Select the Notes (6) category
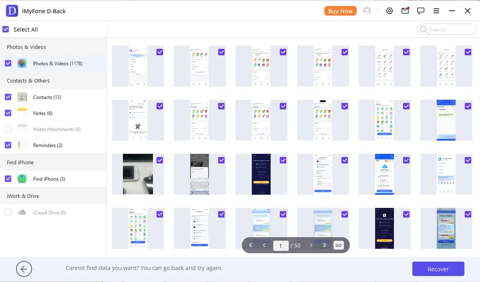Image resolution: width=480 pixels, height=282 pixels. click(x=53, y=113)
